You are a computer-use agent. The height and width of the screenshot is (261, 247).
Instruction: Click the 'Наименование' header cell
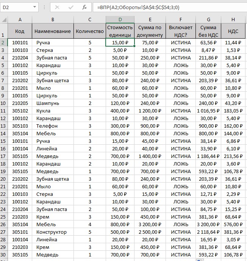(x=53, y=31)
